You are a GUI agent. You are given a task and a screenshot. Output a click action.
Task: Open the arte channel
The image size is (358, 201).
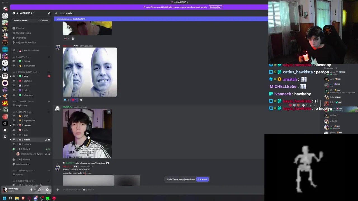pos(26,130)
